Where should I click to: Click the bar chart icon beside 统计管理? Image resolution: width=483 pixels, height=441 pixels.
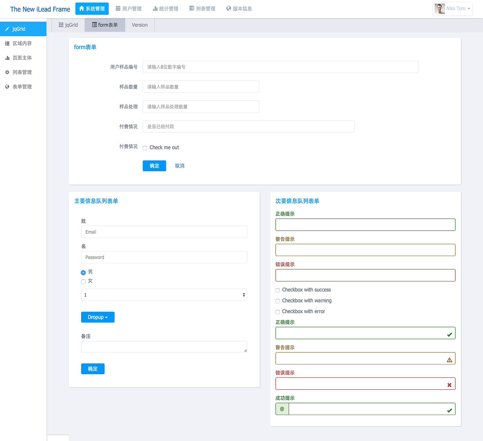(155, 8)
